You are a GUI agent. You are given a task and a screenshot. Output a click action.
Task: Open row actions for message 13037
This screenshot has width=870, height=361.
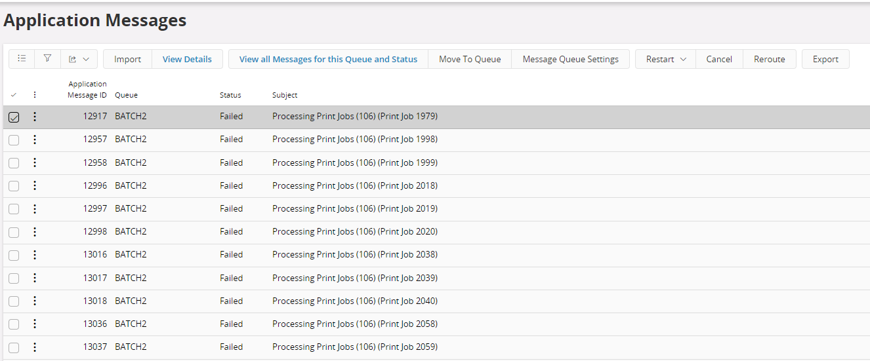click(35, 347)
